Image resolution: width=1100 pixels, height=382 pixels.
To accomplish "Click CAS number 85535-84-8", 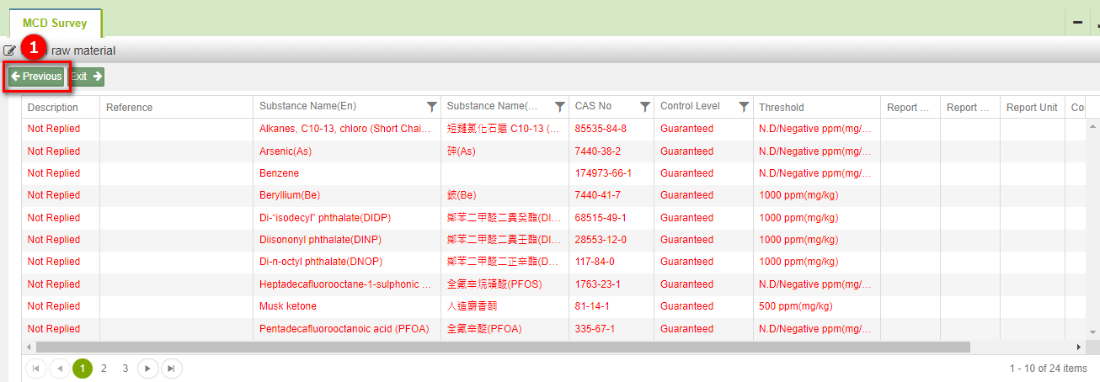I will tap(601, 129).
